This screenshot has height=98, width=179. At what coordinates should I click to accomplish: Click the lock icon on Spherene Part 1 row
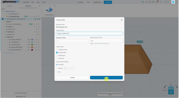[37, 19]
